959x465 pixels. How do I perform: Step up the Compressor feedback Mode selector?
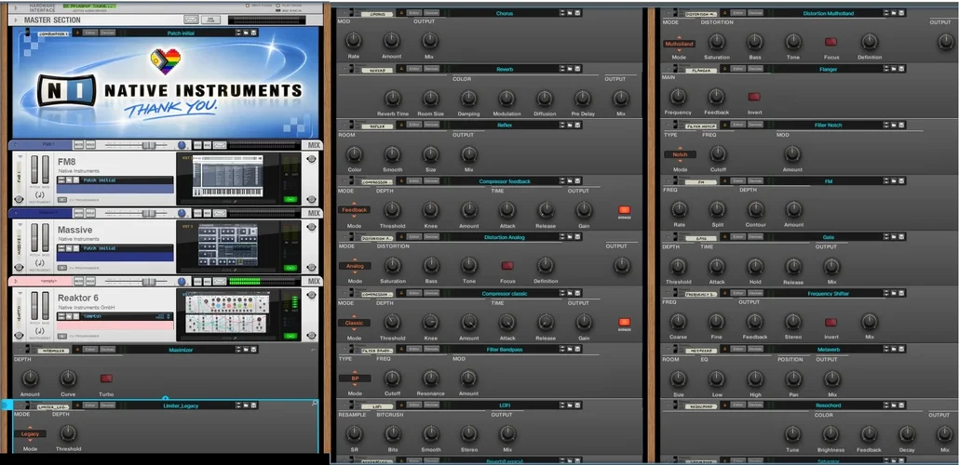pos(354,203)
